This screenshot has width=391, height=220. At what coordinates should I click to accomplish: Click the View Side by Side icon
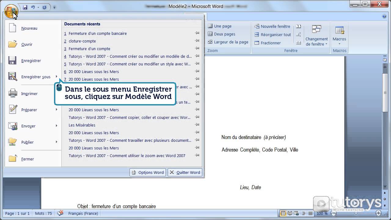tap(298, 27)
